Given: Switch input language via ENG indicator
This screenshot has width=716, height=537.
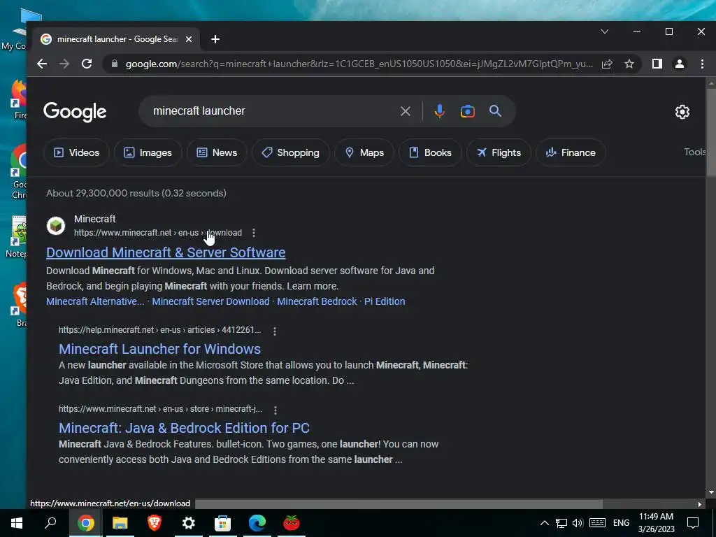Looking at the screenshot, I should tap(621, 523).
